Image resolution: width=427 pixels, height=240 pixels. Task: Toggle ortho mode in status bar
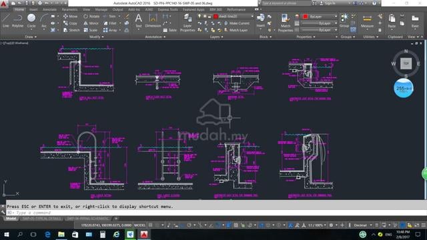(x=182, y=225)
